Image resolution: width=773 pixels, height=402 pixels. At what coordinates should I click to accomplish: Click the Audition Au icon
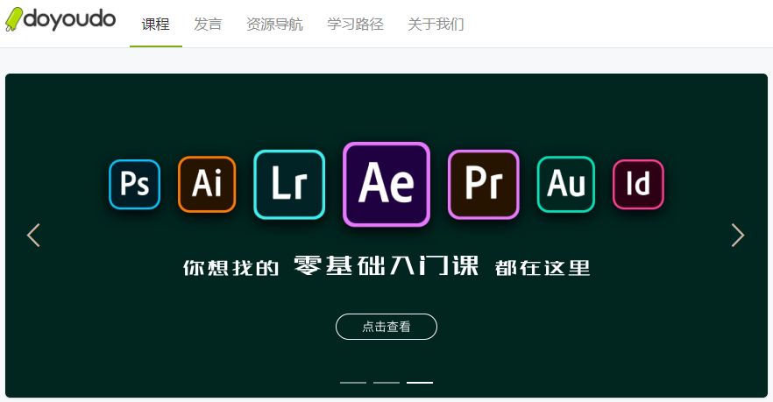tap(566, 184)
